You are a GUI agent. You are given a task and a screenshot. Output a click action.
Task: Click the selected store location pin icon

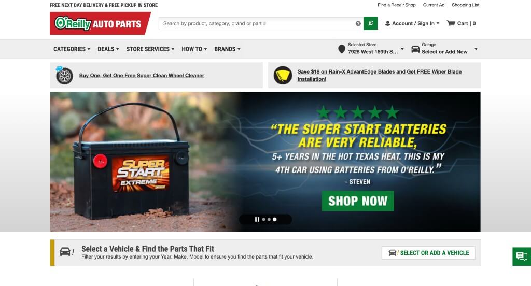[342, 49]
